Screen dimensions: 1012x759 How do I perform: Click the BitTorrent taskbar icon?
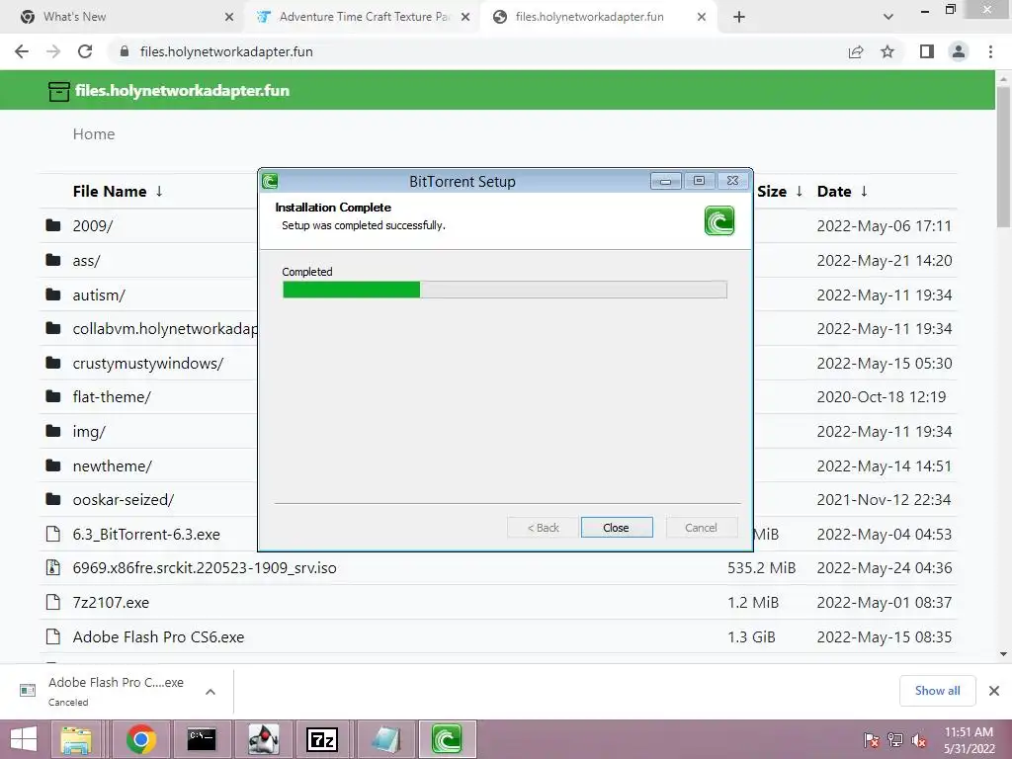coord(447,739)
